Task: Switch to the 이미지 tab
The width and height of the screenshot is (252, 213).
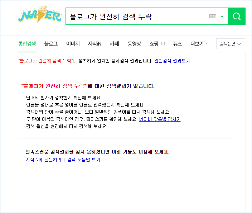Action: 73,44
